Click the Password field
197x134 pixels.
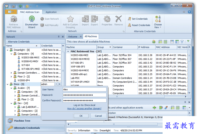pos(84,95)
